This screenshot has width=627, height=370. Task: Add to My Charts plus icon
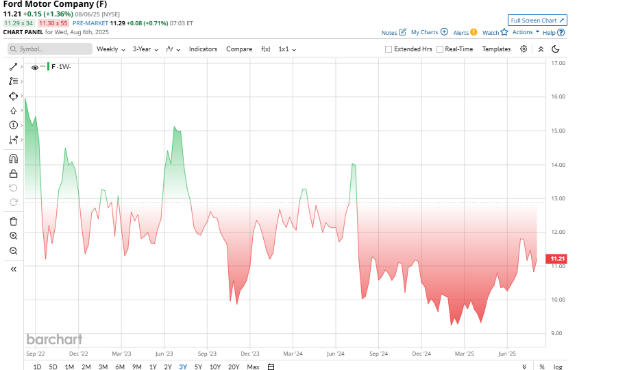pyautogui.click(x=444, y=32)
